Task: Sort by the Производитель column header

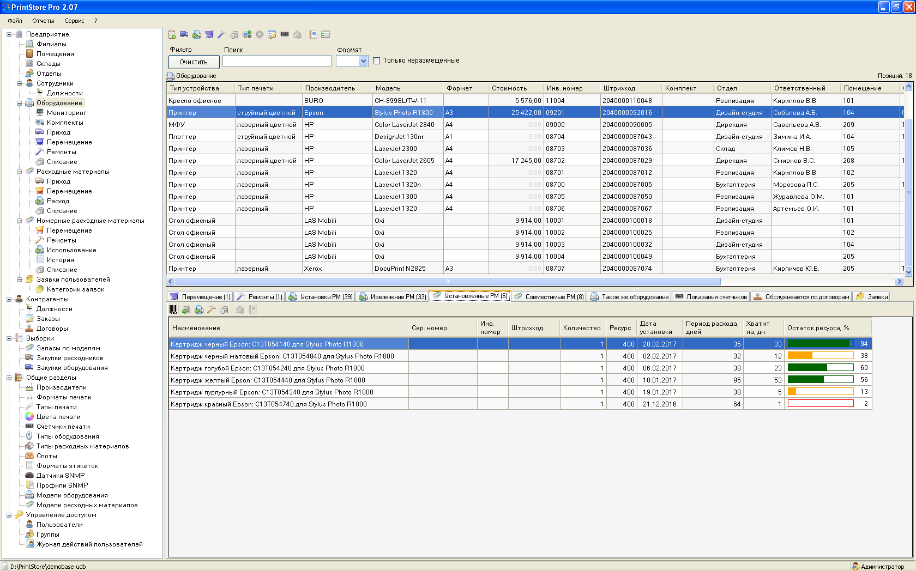Action: [337, 88]
